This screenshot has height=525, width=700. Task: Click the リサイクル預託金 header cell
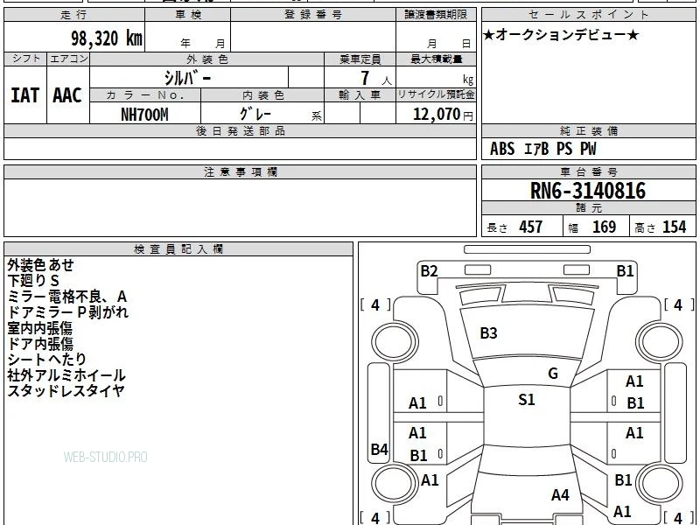point(436,94)
